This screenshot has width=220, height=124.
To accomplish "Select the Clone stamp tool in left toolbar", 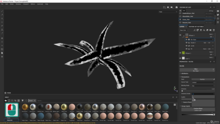I will click(x=2, y=30).
